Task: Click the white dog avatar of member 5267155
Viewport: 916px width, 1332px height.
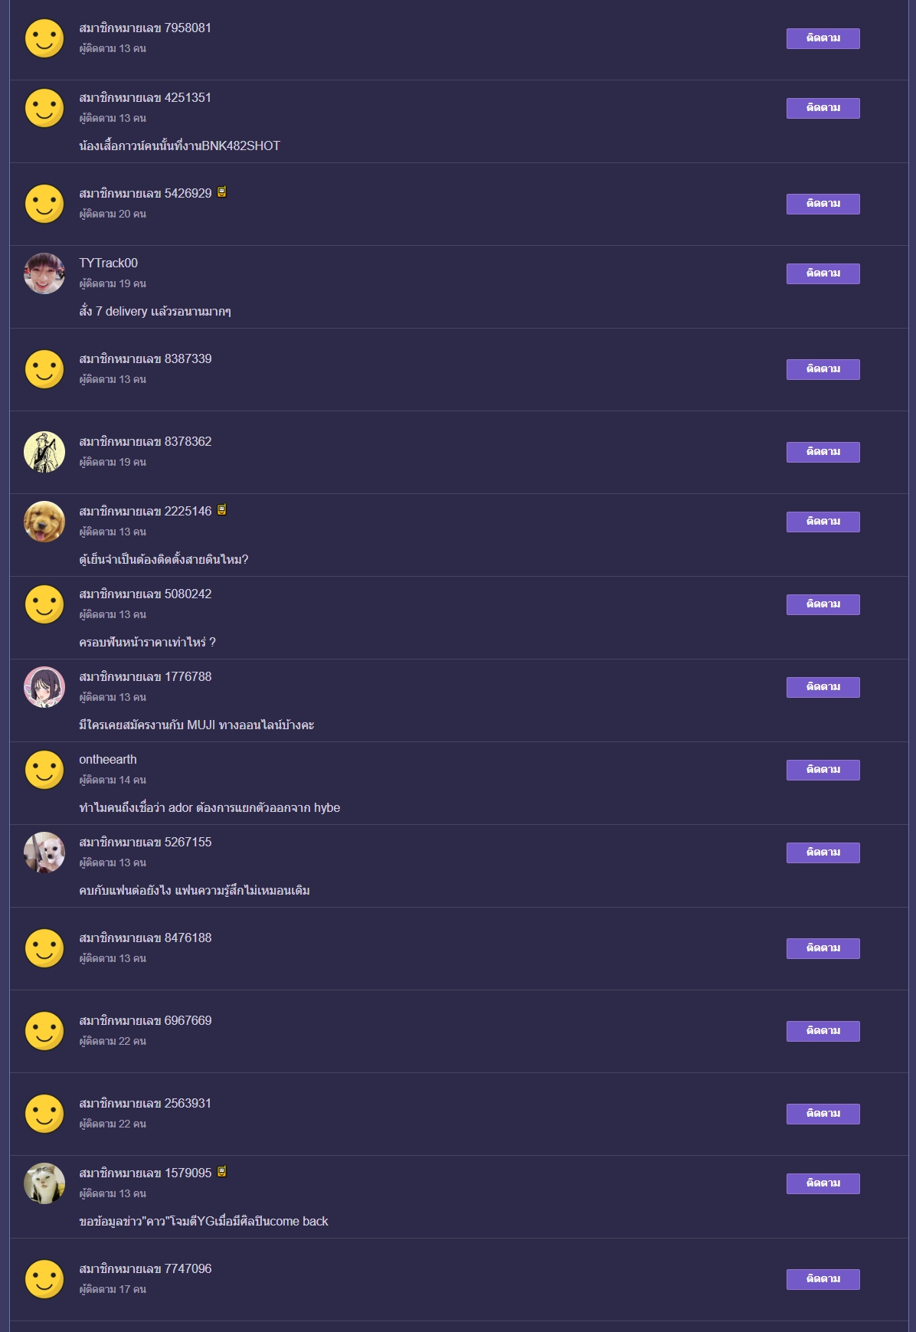Action: (44, 853)
